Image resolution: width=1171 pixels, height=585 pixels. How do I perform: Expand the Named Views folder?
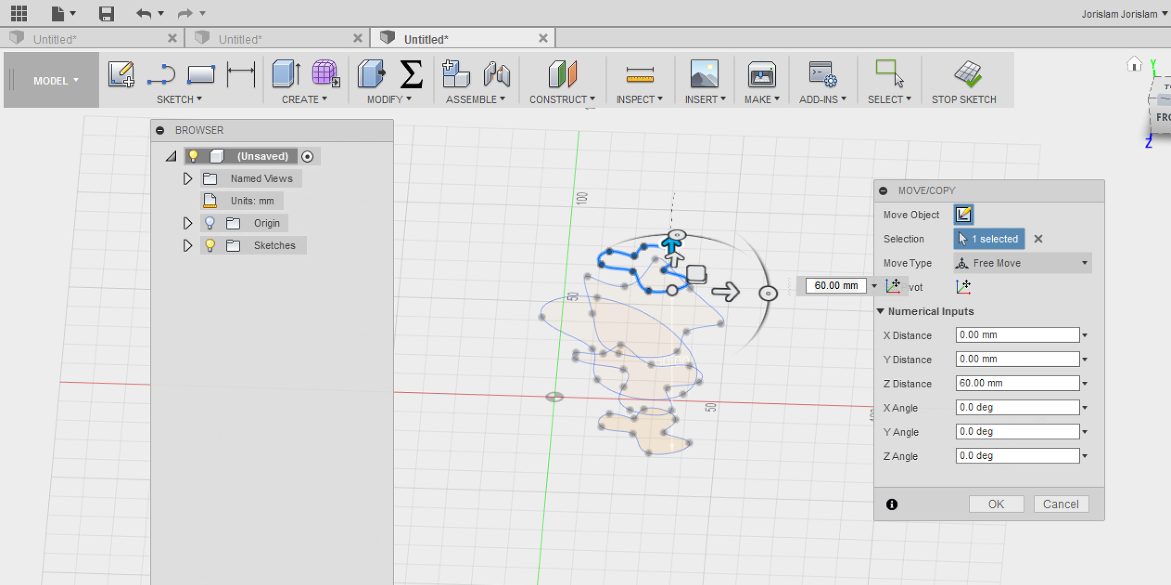click(187, 179)
